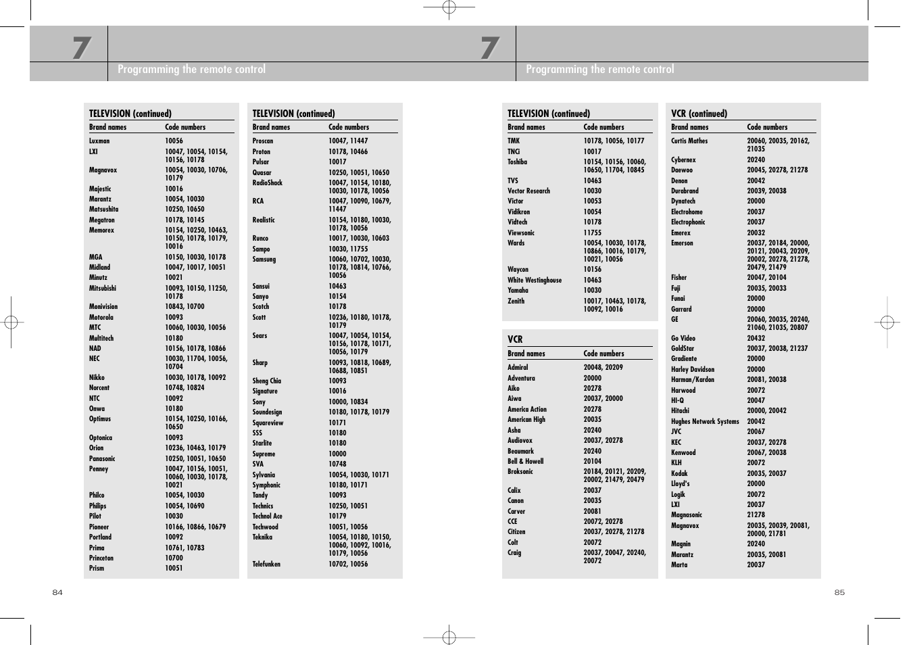Click the Vector Research brand entry
Screen dimensions: 911x645
529,191
